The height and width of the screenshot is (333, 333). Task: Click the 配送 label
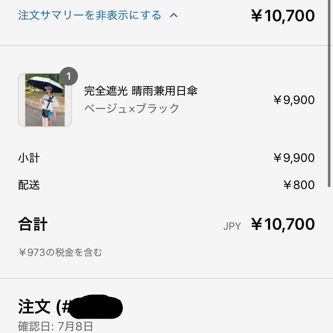[29, 185]
